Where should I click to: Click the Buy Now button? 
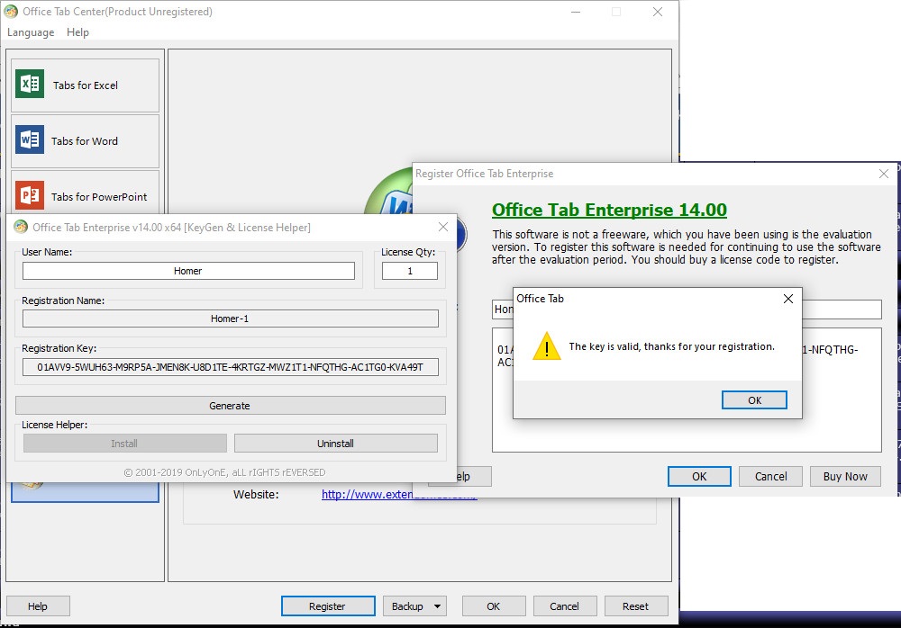[x=845, y=477]
